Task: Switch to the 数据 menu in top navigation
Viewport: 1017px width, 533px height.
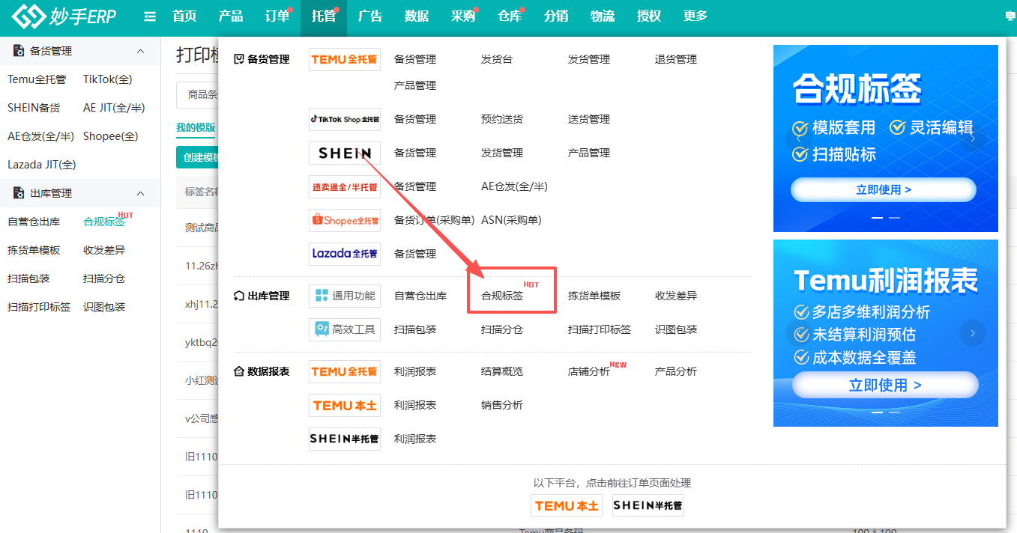Action: click(417, 15)
